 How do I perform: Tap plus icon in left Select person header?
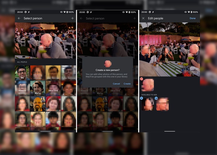point(72,18)
